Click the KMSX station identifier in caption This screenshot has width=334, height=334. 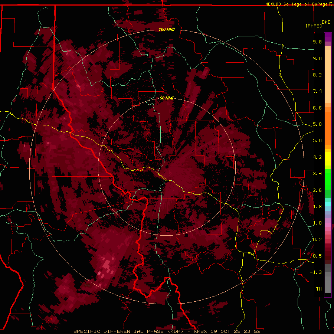tap(201, 331)
